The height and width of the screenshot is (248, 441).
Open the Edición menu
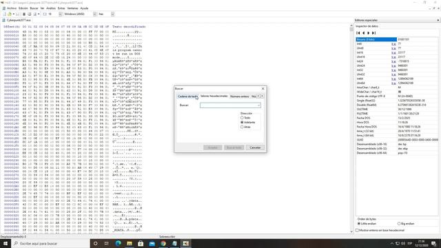coord(23,8)
